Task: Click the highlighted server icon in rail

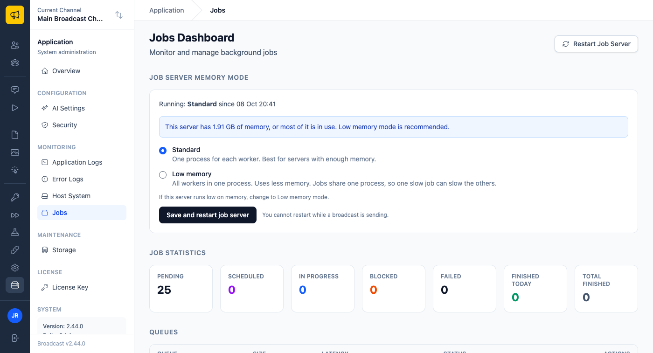Action: [15, 285]
